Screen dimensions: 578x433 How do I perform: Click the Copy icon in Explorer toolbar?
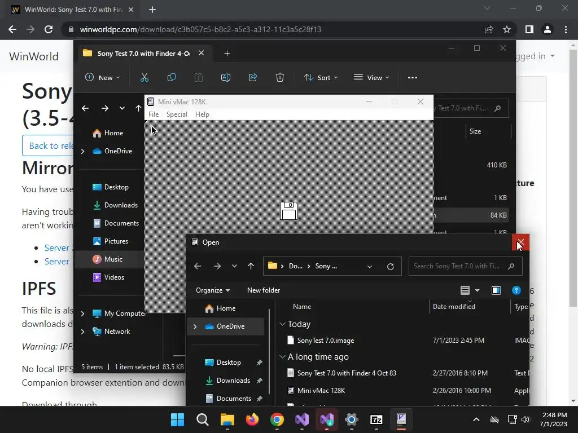(x=172, y=77)
